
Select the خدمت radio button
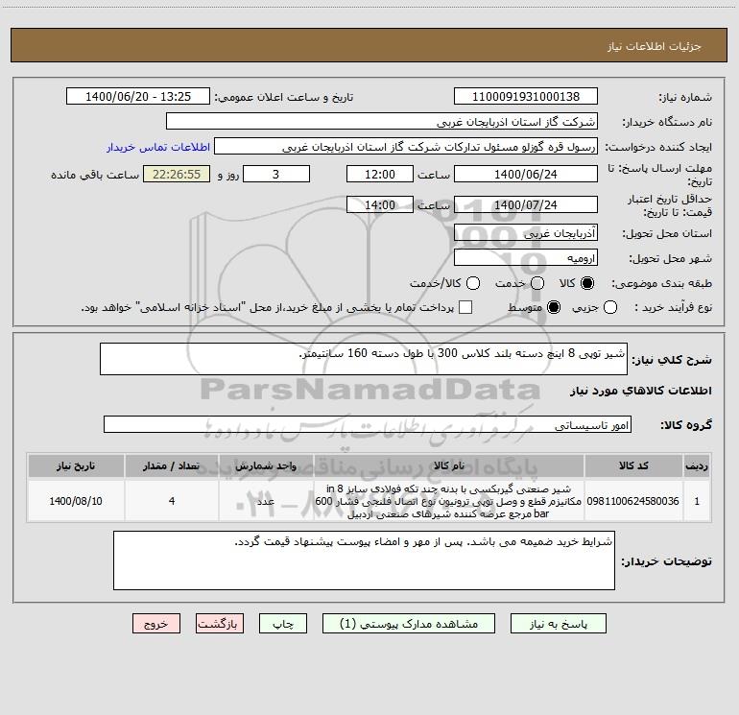(537, 283)
